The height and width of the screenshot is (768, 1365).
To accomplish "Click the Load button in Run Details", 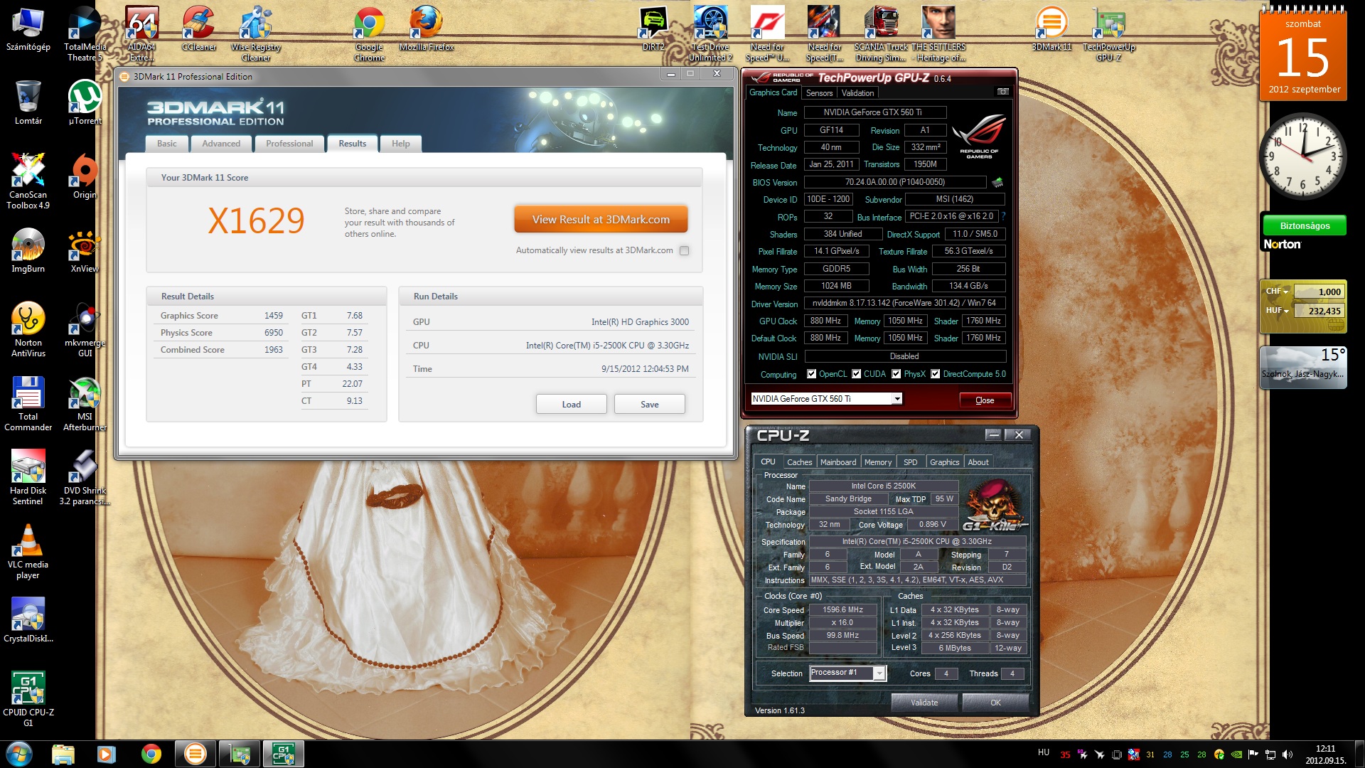I will 572,405.
